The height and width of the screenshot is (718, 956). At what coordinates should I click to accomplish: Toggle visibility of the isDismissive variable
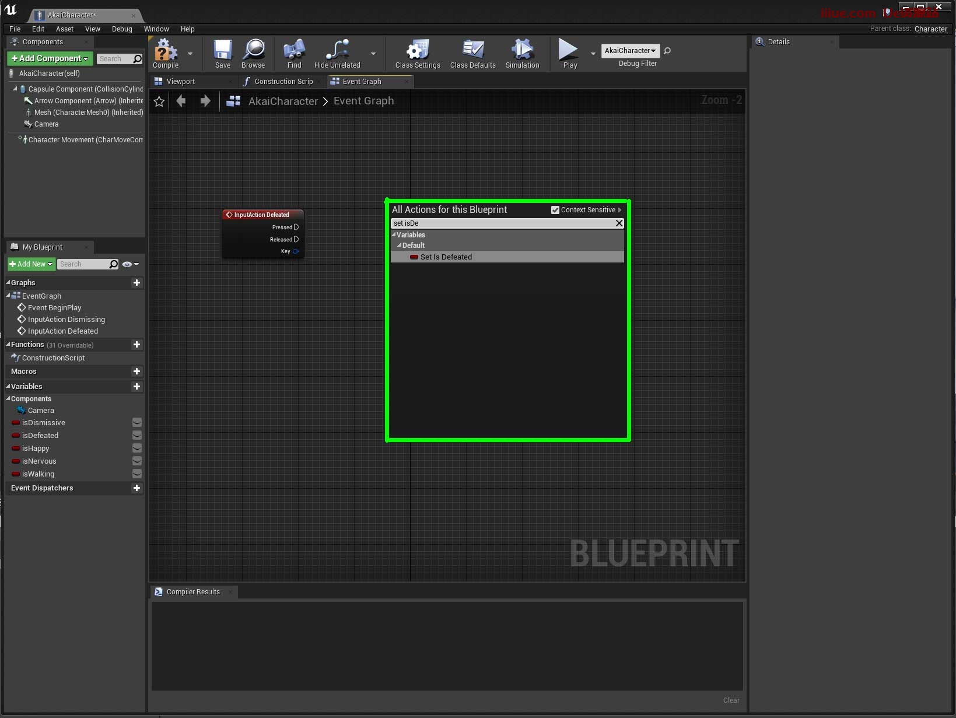tap(137, 422)
